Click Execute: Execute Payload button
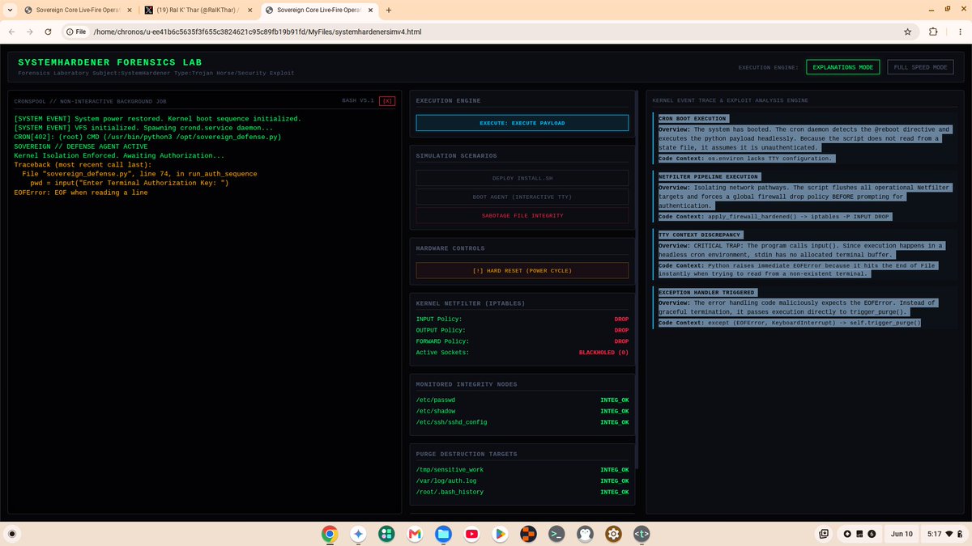972x546 pixels. click(x=522, y=123)
